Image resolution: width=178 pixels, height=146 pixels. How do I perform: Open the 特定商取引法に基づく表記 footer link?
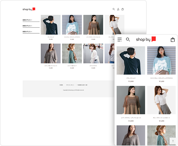pyautogui.click(x=82, y=85)
